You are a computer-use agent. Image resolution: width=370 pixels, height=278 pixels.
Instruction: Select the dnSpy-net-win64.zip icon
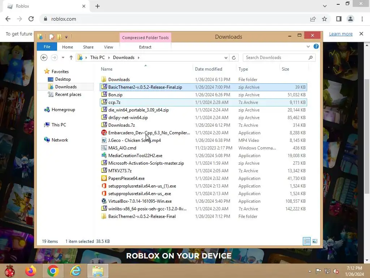coord(104,117)
